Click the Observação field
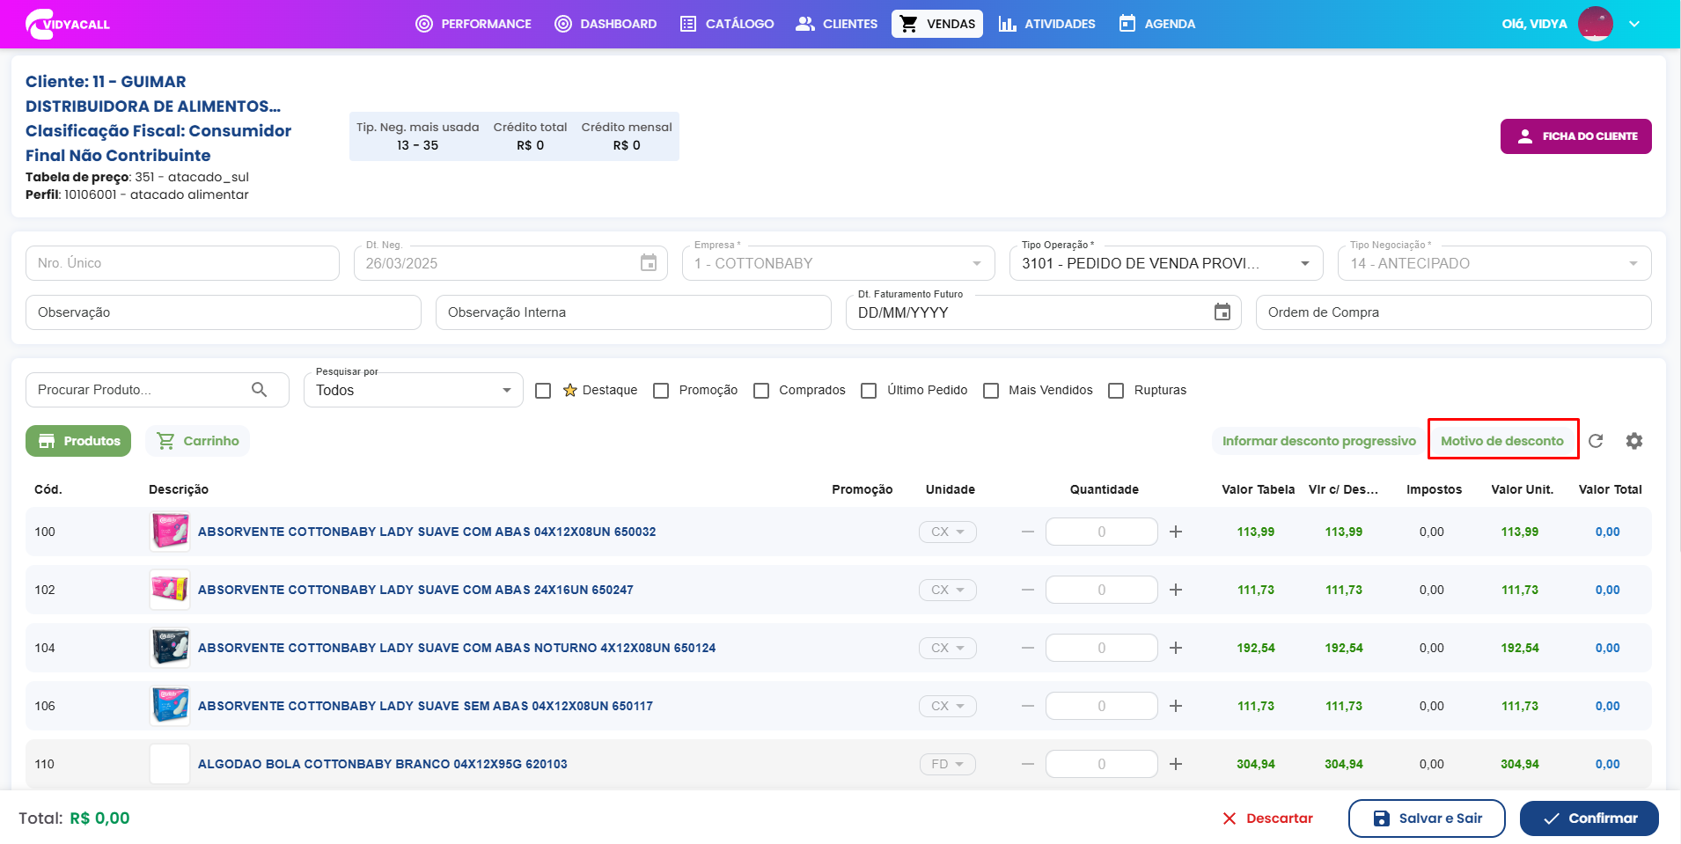Viewport: 1681px width, 844px height. click(224, 312)
